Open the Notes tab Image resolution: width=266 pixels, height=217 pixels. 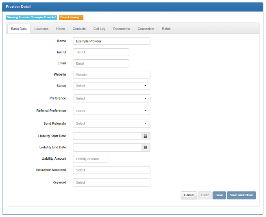coord(61,29)
